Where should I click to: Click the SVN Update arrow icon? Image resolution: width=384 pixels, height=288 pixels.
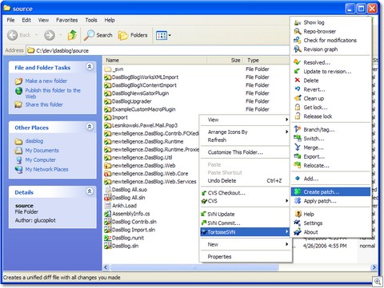coord(204,214)
